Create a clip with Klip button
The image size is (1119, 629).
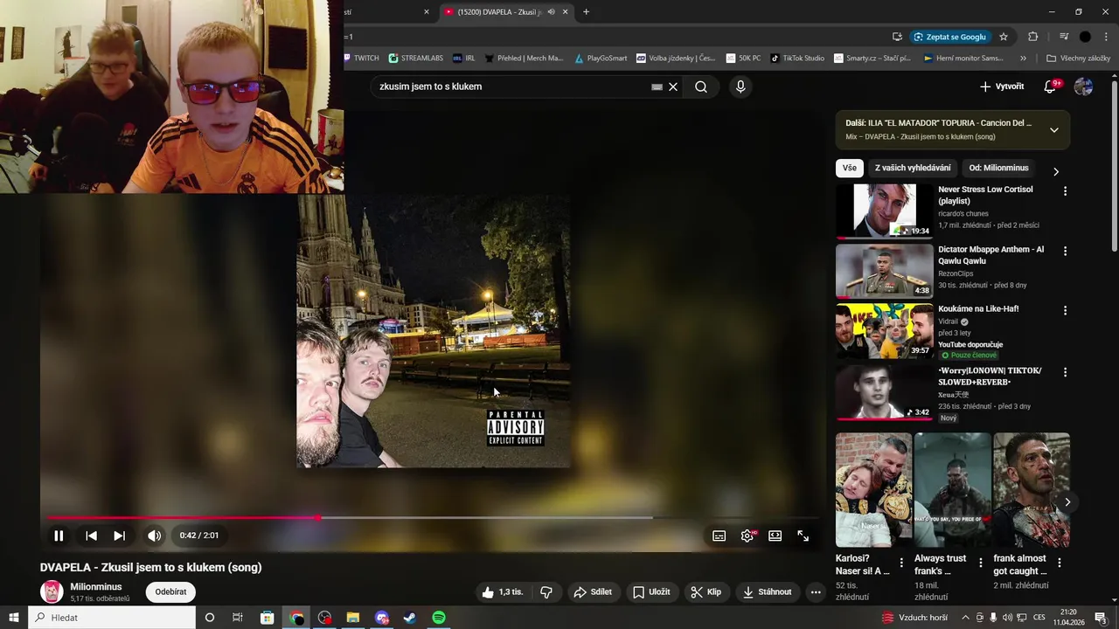706,591
